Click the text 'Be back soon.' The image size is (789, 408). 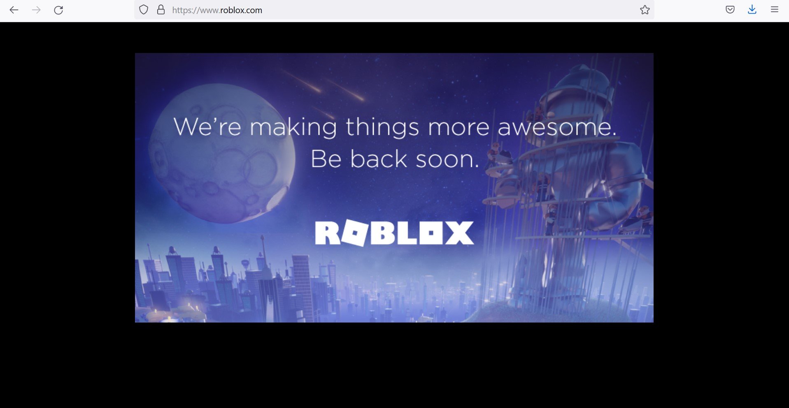click(x=395, y=159)
